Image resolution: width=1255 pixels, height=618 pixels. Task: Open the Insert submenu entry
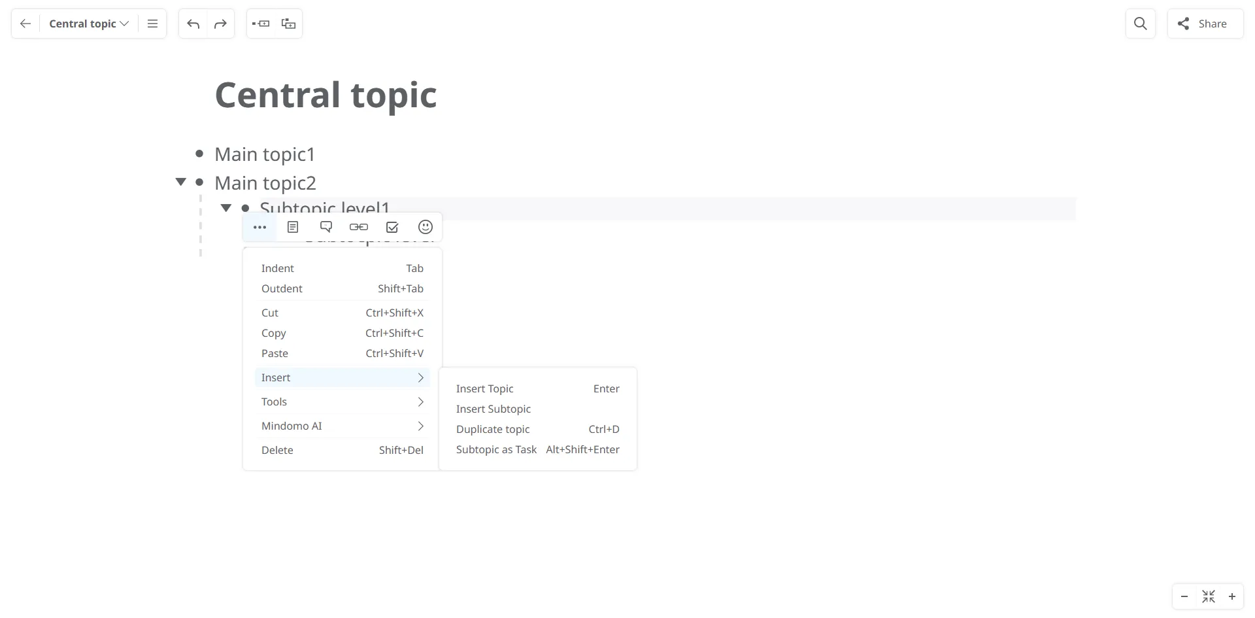pyautogui.click(x=342, y=377)
